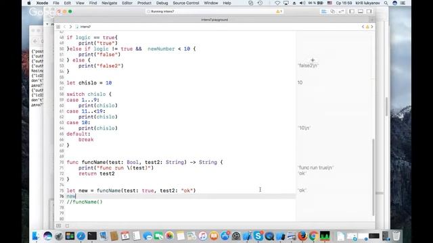Toggle the Debug area panel in toolbar
Viewport: 433px width, 243px height.
pyautogui.click(x=361, y=11)
